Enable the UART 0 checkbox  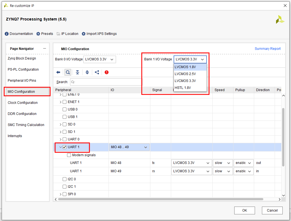point(65,139)
